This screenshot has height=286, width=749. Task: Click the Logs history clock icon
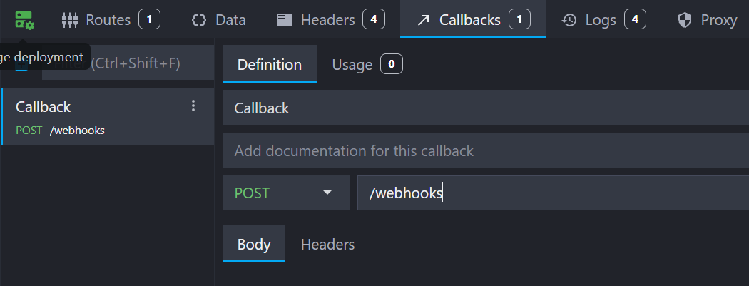coord(569,20)
